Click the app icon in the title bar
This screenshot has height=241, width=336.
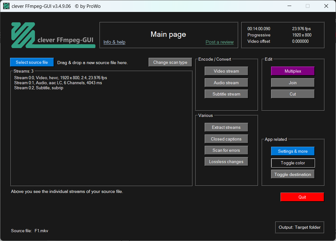6,6
